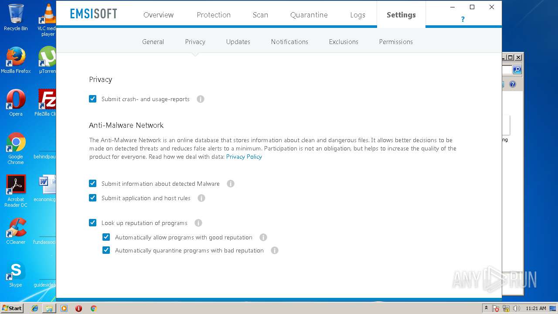Launch Mozilla Firefox desktop icon
Viewport: 558px width, 314px height.
pos(16,60)
